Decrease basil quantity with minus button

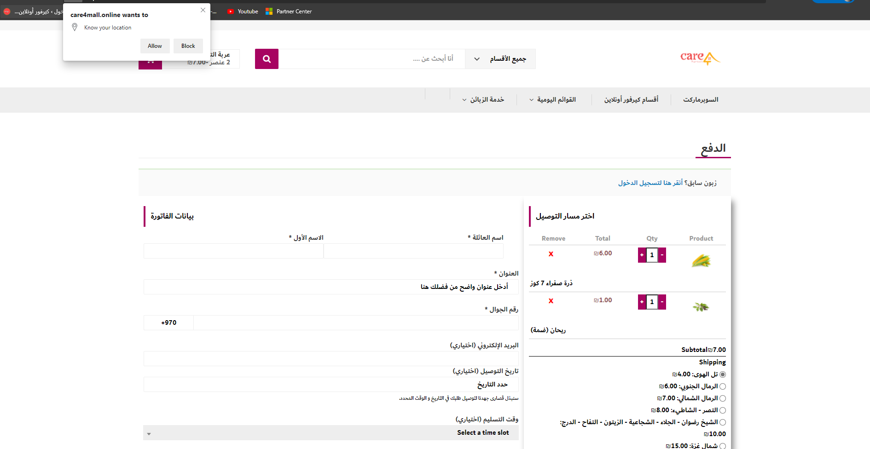662,302
